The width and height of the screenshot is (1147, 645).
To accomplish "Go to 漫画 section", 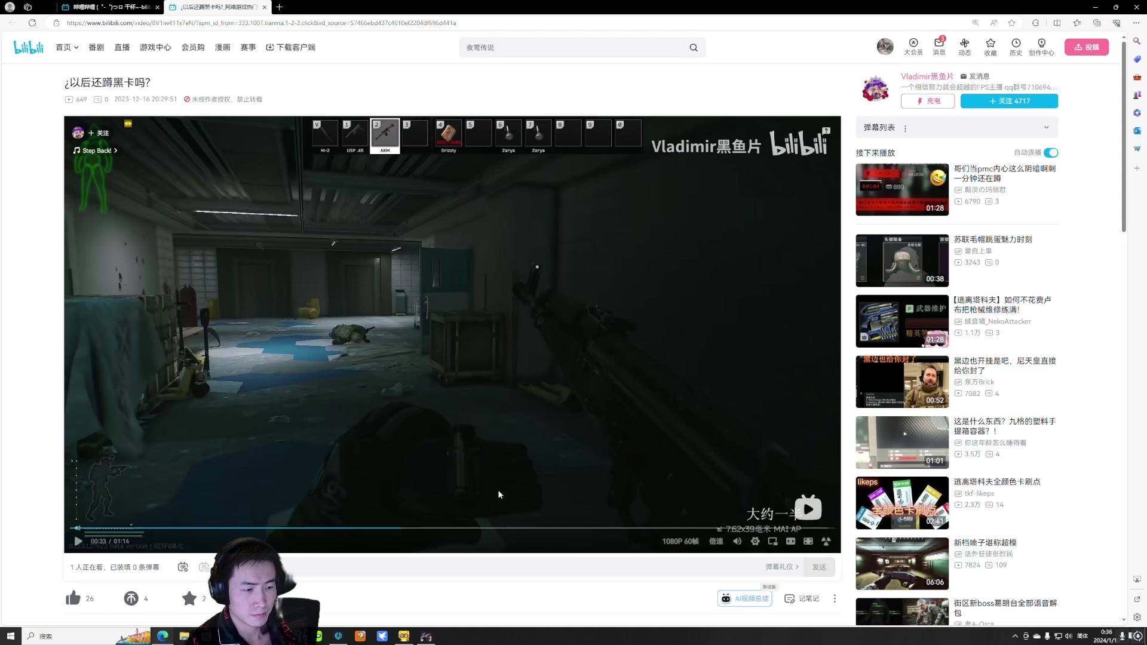I will (x=223, y=47).
